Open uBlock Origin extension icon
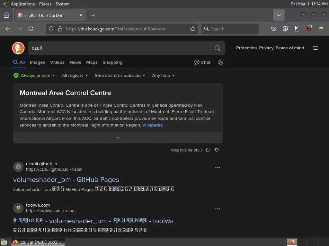The image size is (329, 246). [x=309, y=29]
